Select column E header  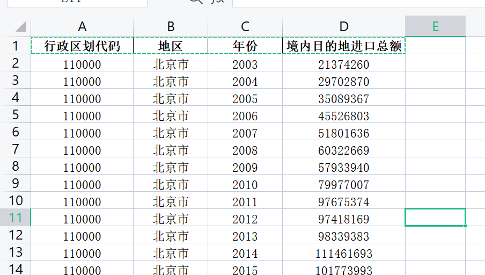click(435, 26)
